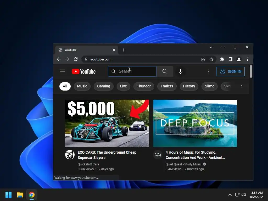This screenshot has width=268, height=201.
Task: Open Chrome Extensions puzzle icon
Action: pyautogui.click(x=222, y=59)
